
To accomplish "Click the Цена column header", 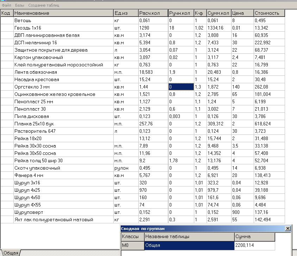I will pos(243,13).
